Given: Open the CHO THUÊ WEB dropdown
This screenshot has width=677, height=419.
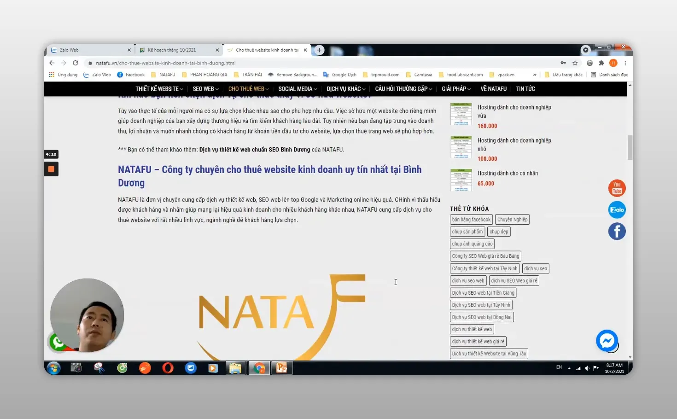Looking at the screenshot, I should 248,89.
